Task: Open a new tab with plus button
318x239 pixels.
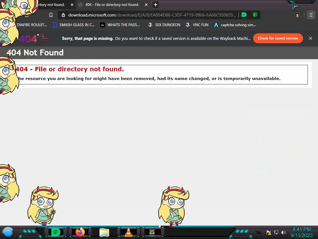Action: pyautogui.click(x=155, y=5)
